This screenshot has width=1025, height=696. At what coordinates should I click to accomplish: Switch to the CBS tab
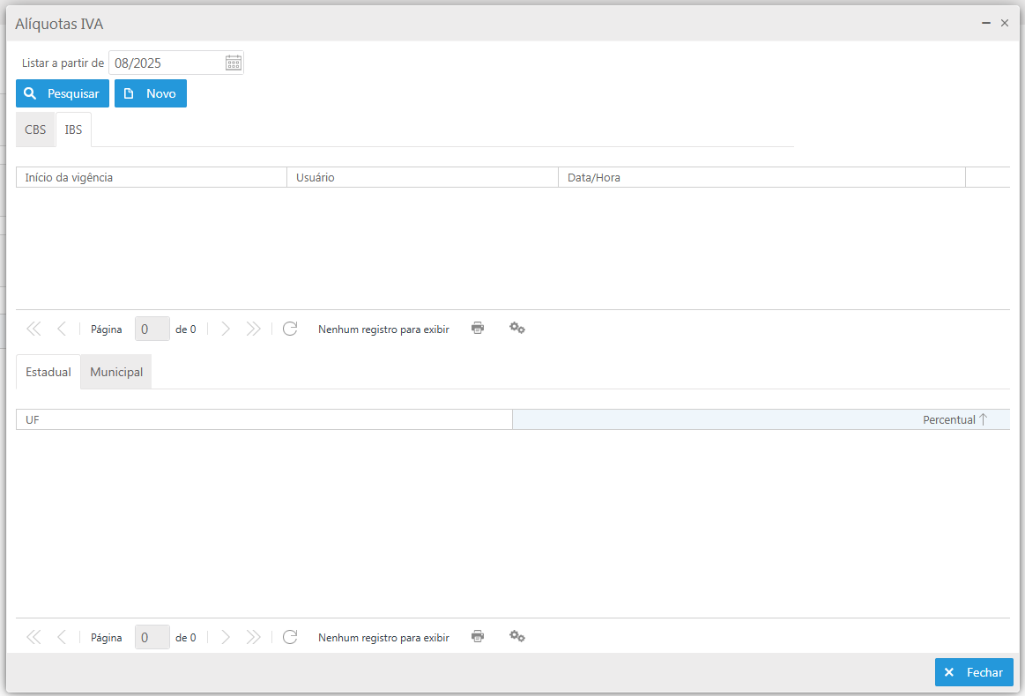(35, 130)
